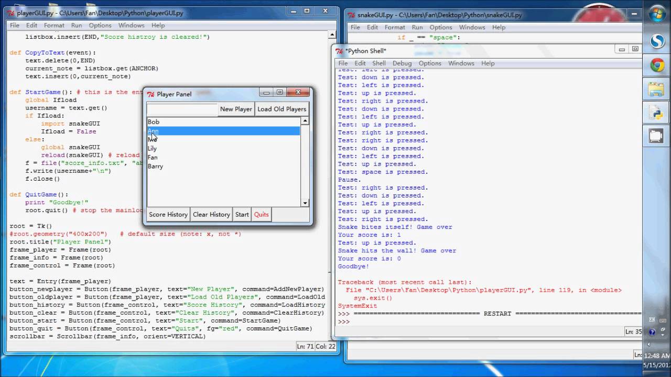Select Ann in the player list

[223, 131]
